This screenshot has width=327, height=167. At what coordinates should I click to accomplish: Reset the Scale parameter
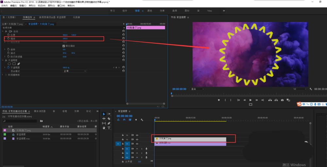(124, 38)
